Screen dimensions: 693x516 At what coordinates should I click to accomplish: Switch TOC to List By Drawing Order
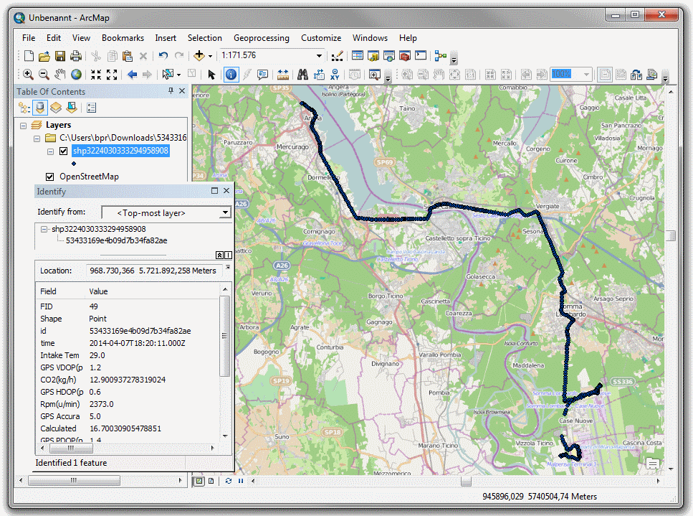(24, 108)
